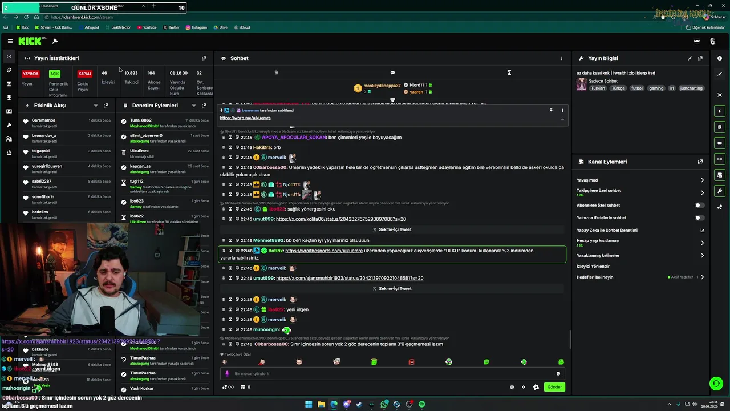The height and width of the screenshot is (411, 730).
Task: Click the wrench icon in right sidebar
Action: coord(720,191)
